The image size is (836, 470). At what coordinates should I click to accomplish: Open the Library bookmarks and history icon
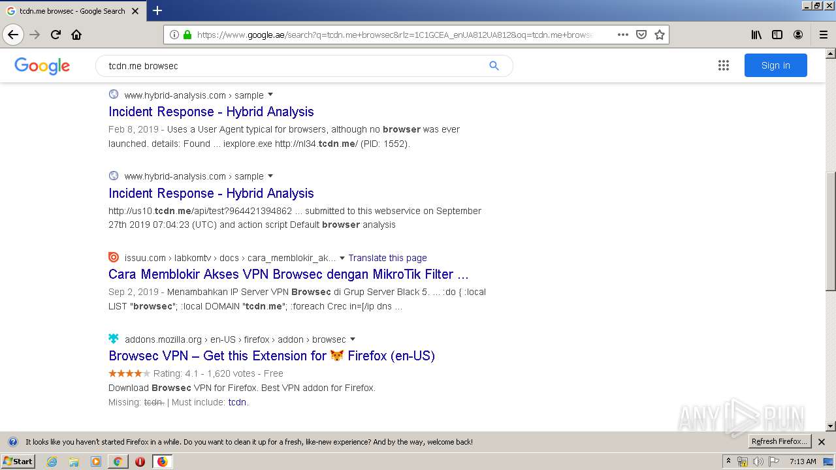756,35
